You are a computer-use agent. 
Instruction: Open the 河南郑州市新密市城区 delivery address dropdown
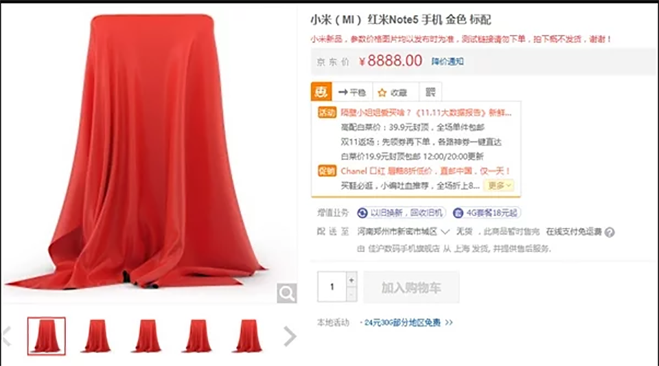coord(404,231)
